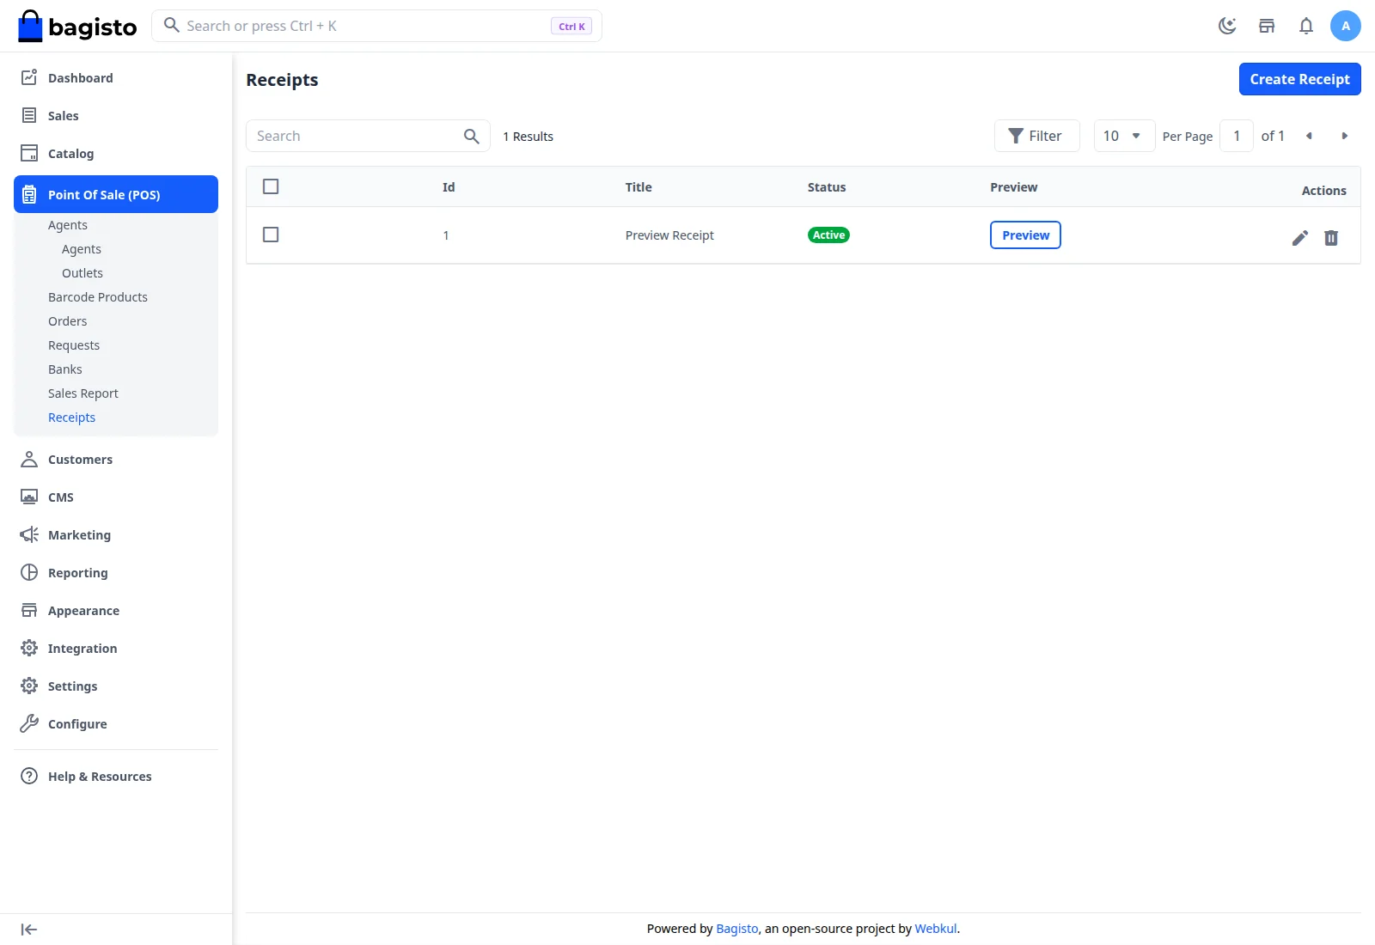Open Customers section
Image resolution: width=1375 pixels, height=945 pixels.
coord(116,460)
